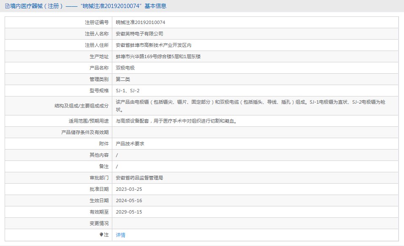The height and width of the screenshot is (246, 404).
Task: Click the 有效期至 label
Action: 99,212
